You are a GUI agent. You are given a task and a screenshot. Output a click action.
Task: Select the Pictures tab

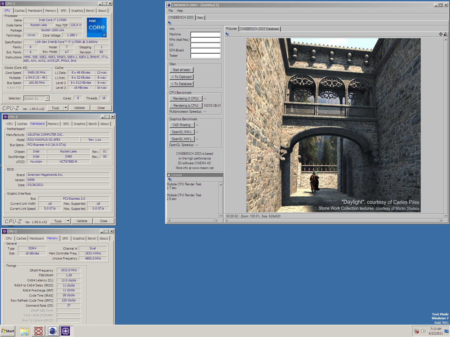(231, 29)
